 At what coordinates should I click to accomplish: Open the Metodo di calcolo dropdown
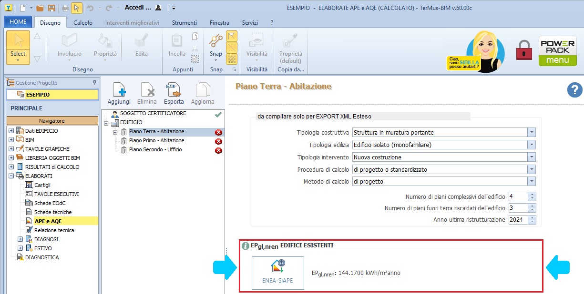point(532,182)
